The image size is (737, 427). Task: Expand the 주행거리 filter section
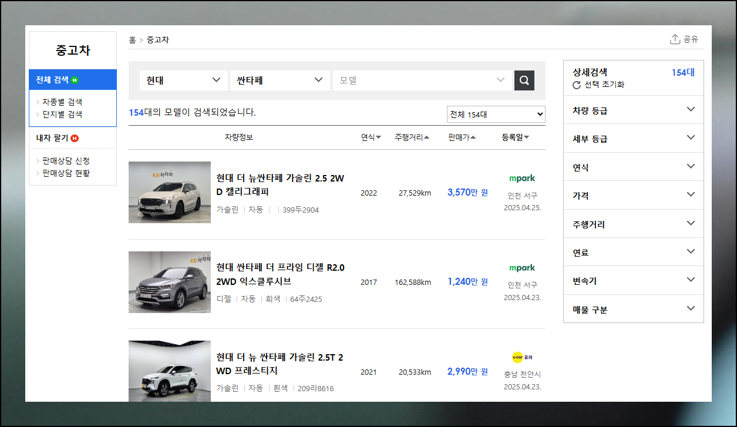(633, 224)
